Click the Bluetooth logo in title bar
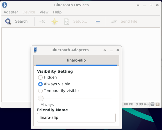Viewport: 162px width, 130px height. (x=4, y=5)
